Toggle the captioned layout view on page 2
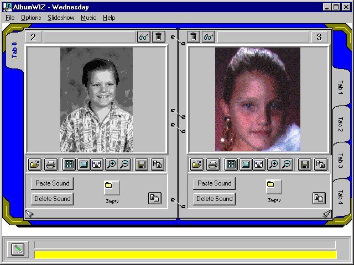This screenshot has width=354, height=265. 96,164
